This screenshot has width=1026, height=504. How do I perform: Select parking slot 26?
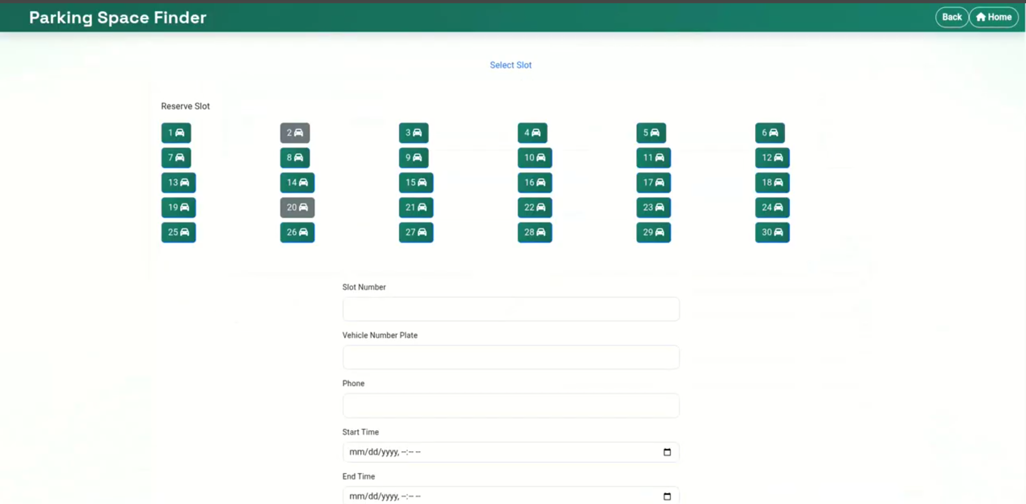[297, 232]
